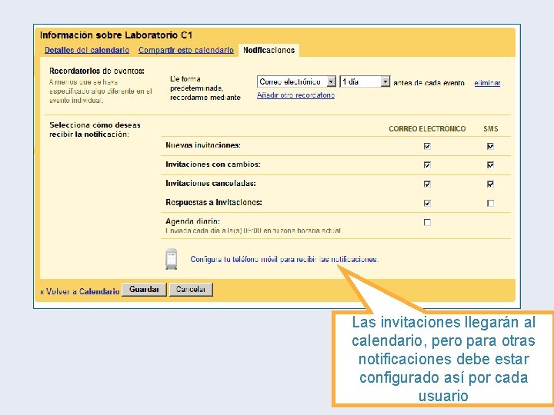Click Configura tu teléfono móvil link
The height and width of the screenshot is (415, 554).
coord(285,260)
